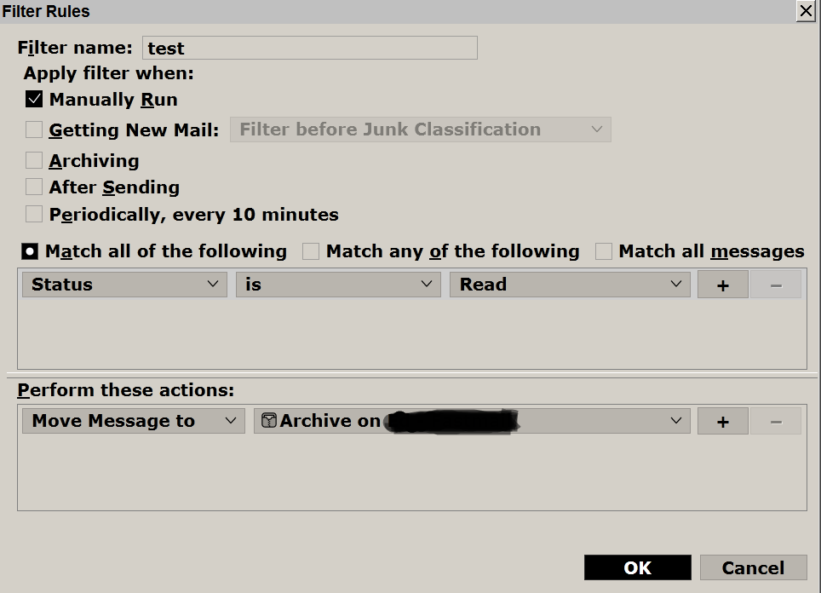Remove the Status condition with the minus button

(775, 285)
